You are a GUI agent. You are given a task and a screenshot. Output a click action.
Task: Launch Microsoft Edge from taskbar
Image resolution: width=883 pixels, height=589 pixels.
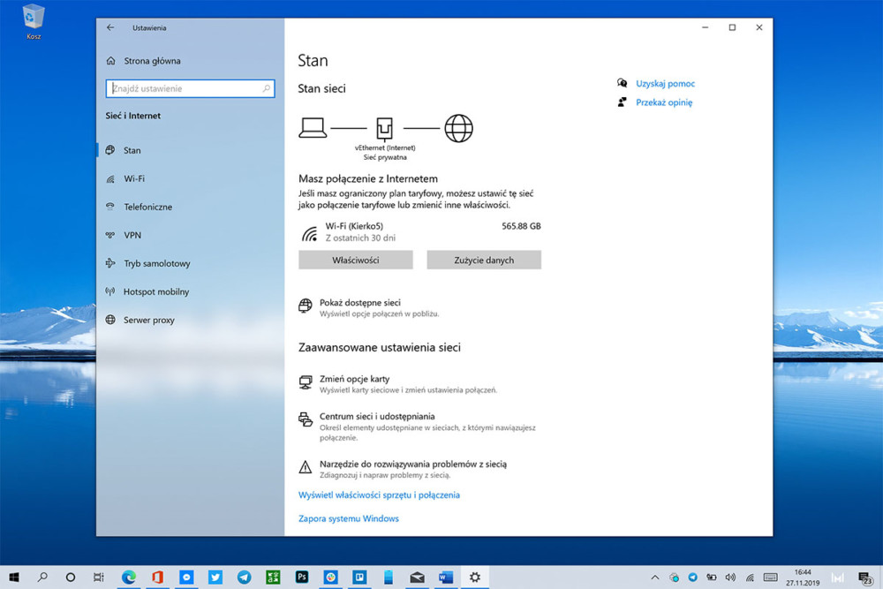(x=129, y=578)
